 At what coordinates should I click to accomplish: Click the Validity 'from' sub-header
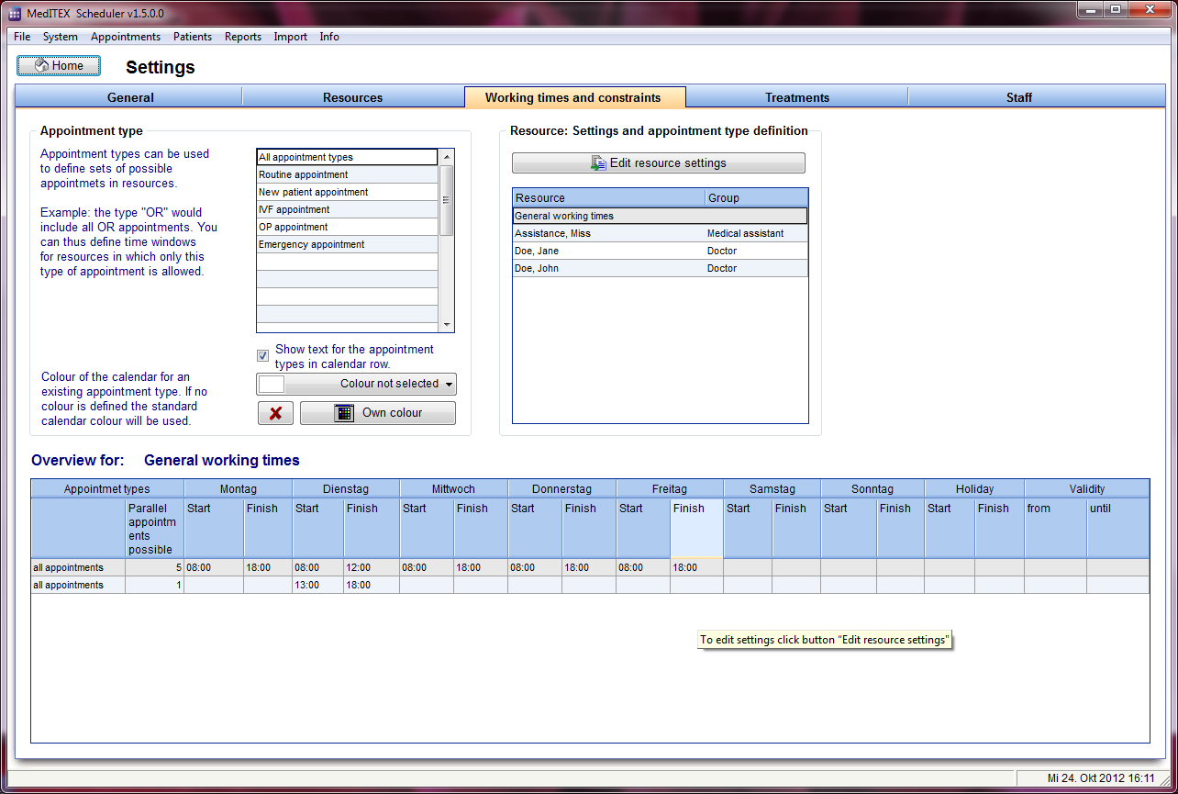1055,528
